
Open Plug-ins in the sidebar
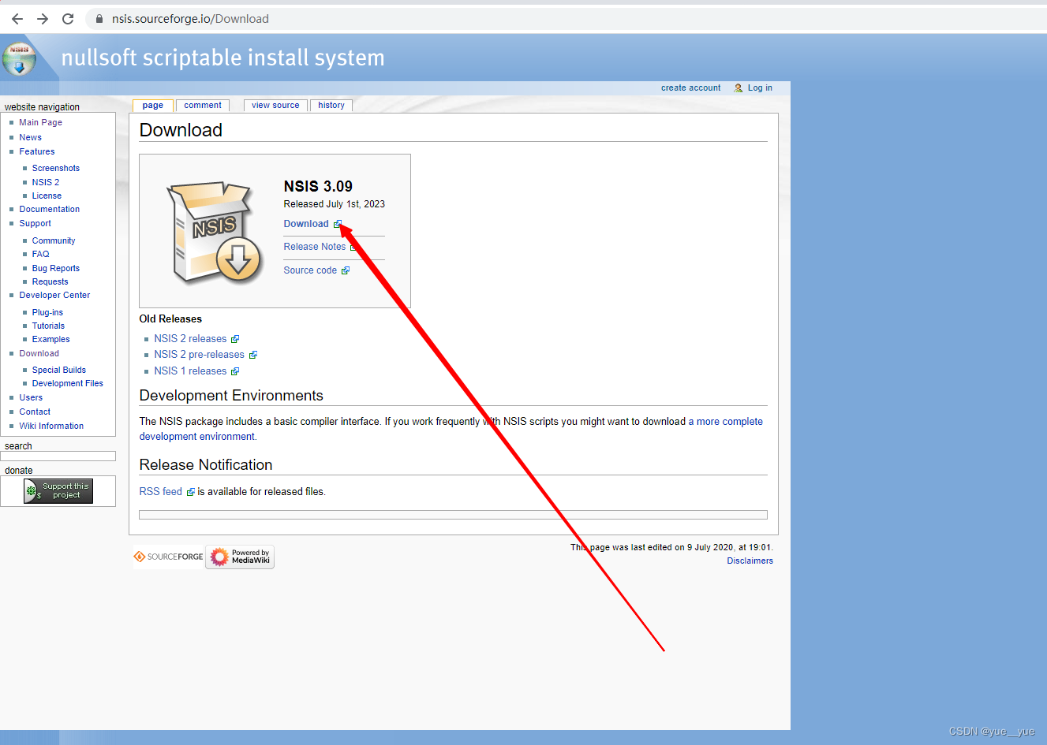tap(47, 313)
